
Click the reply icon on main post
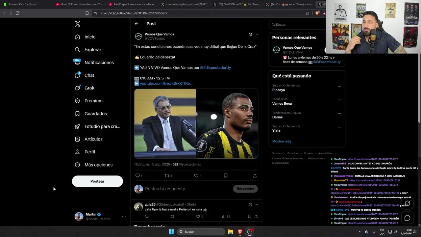(x=137, y=176)
